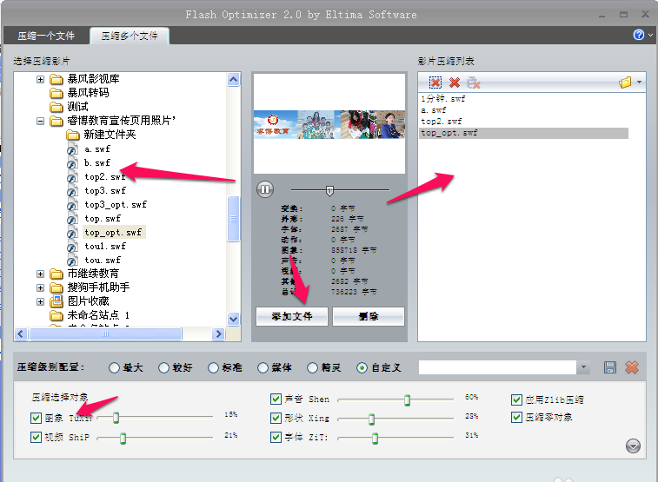Screen dimensions: 658x482
Task: Collapse the 睿博教育宣传页用照片 folder node
Action: pos(40,121)
